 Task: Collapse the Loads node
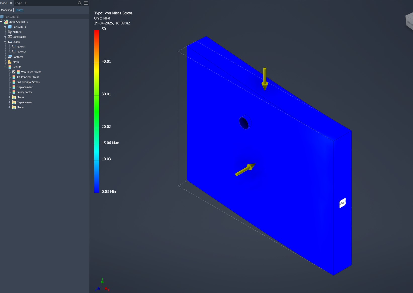(5, 42)
